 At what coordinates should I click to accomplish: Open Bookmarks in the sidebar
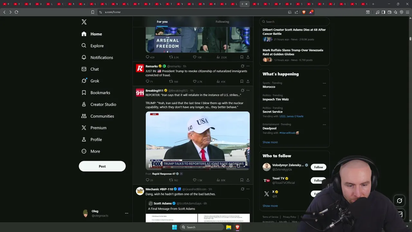click(96, 92)
